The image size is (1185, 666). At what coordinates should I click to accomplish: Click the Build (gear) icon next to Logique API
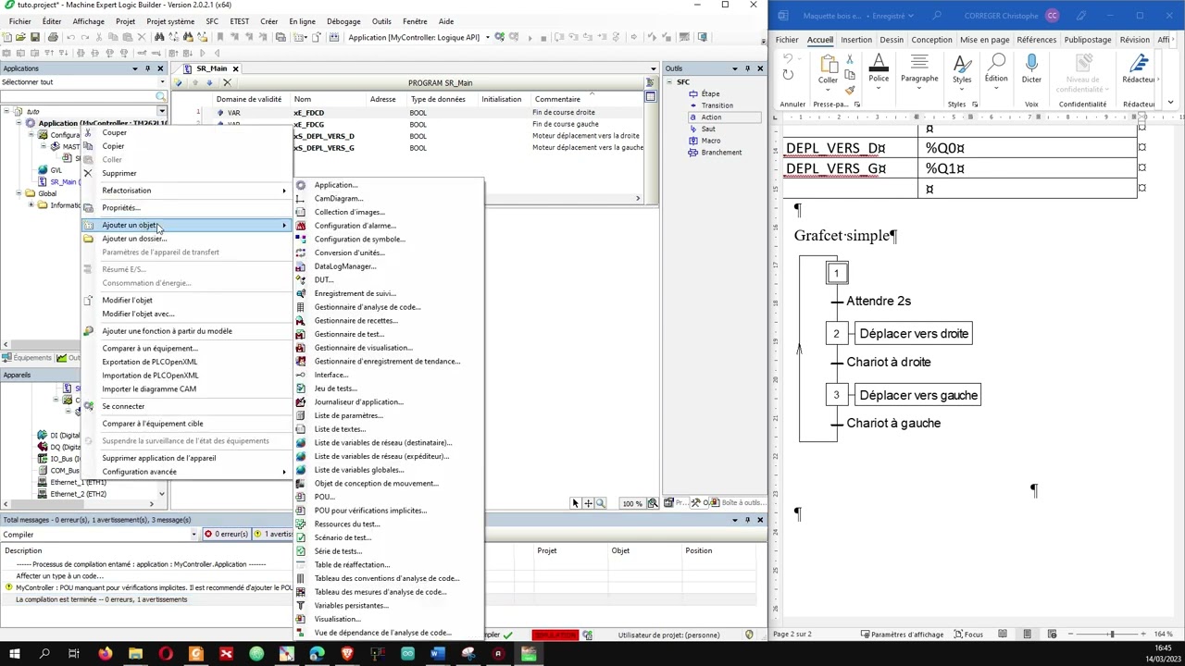coord(500,37)
